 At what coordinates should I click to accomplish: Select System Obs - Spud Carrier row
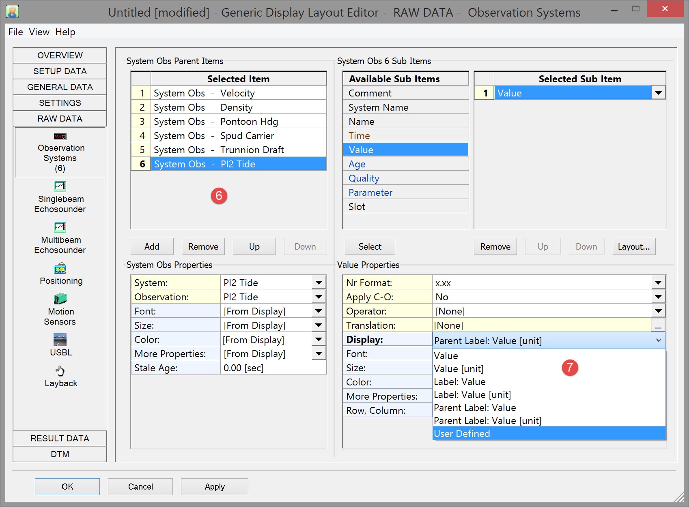click(238, 136)
